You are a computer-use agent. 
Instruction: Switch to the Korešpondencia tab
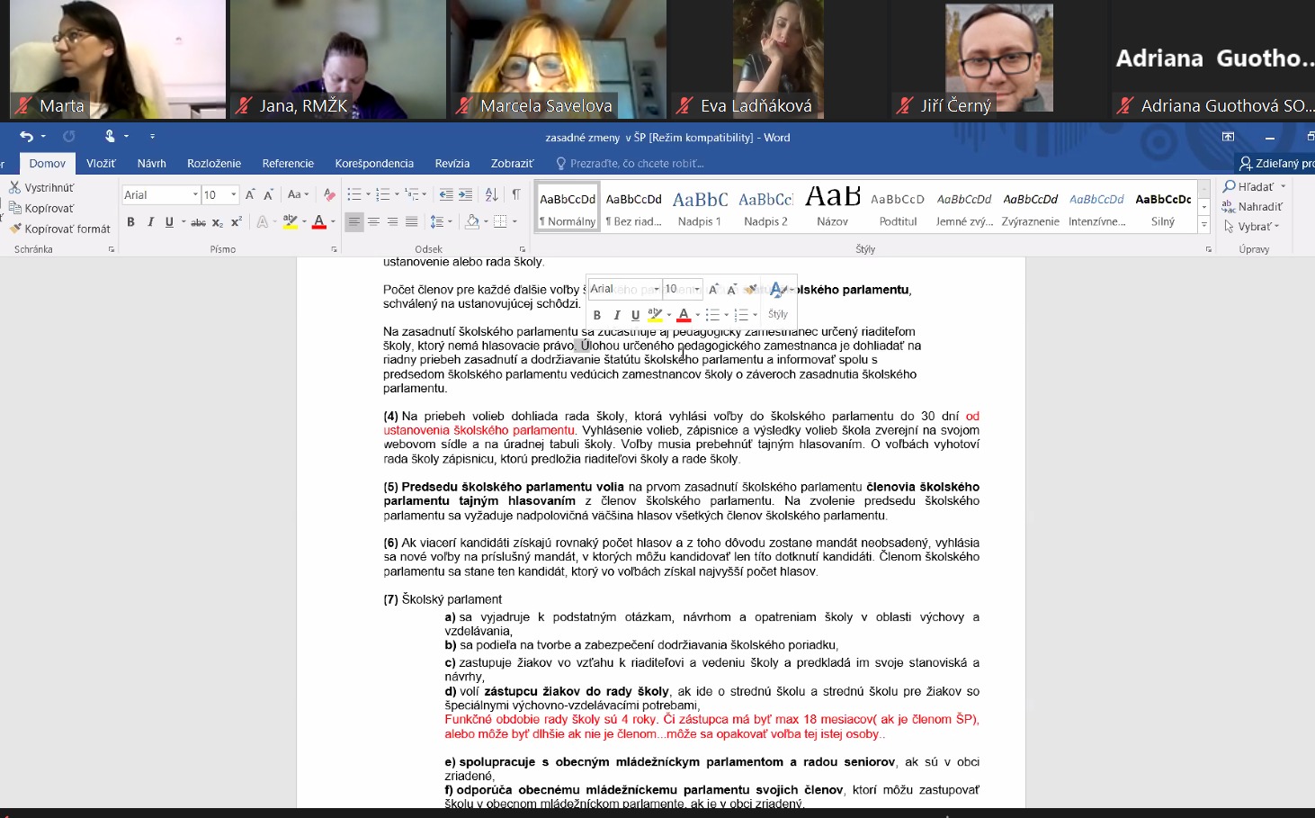tap(374, 163)
